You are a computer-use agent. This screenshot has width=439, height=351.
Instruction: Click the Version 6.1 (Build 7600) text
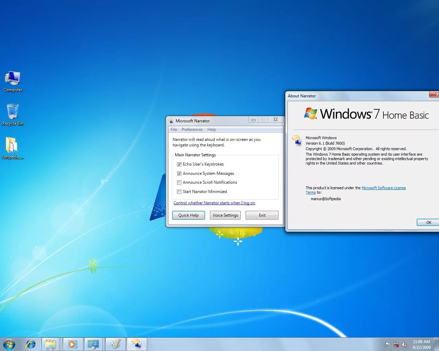(325, 143)
